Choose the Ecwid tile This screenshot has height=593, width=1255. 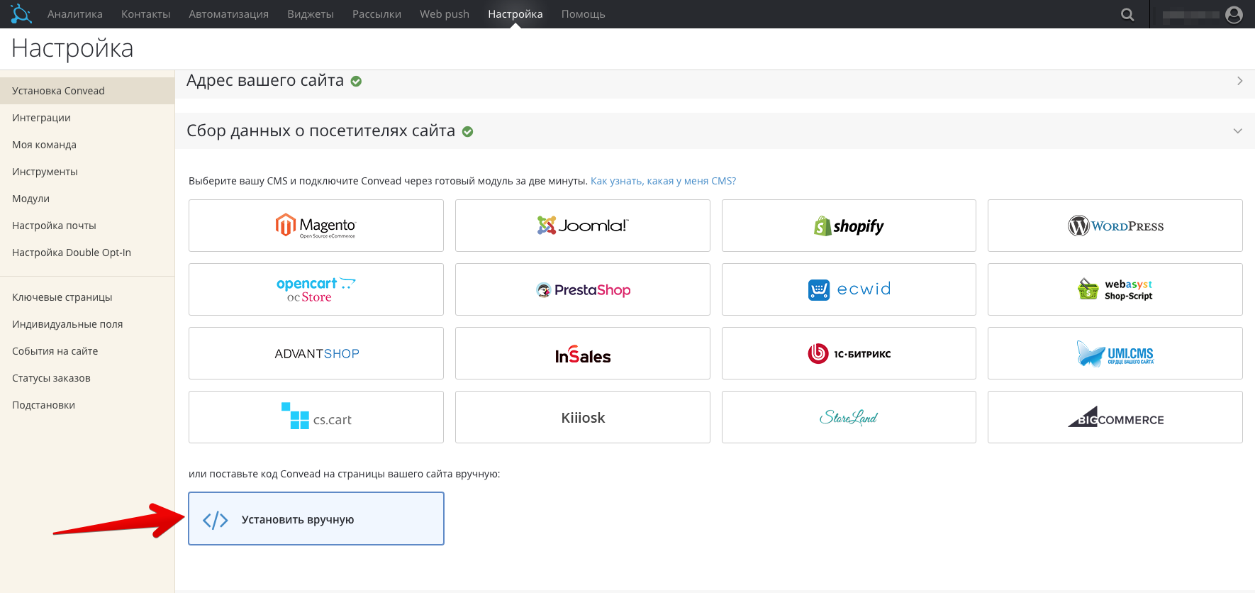tap(849, 289)
